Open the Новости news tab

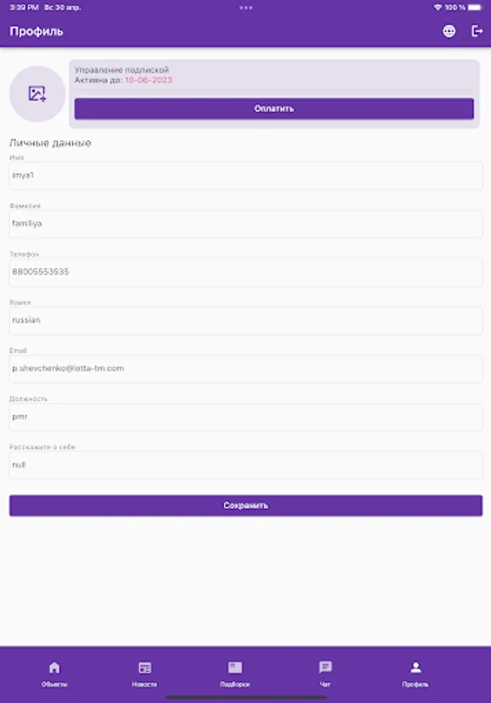click(144, 674)
